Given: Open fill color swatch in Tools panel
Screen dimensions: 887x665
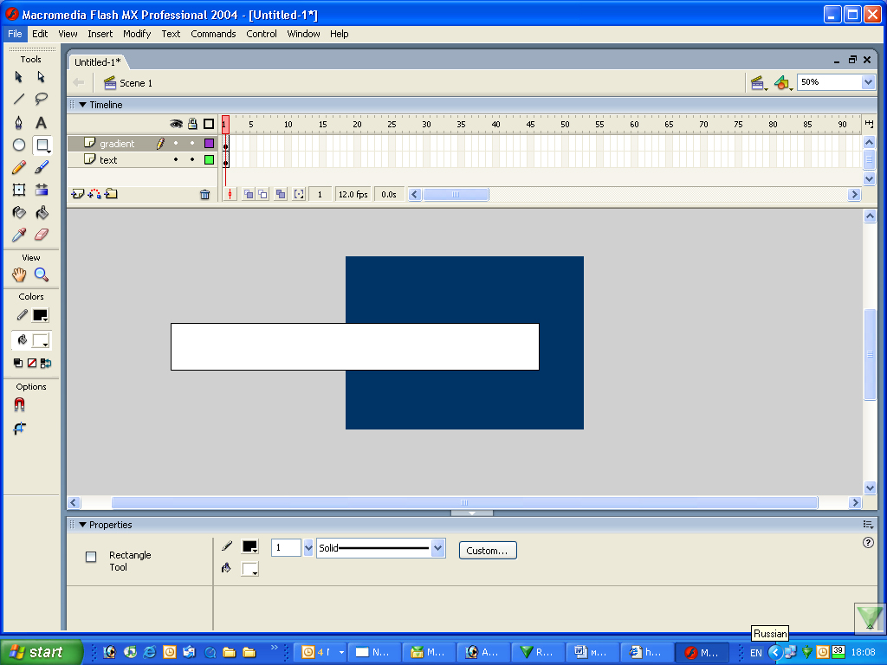Looking at the screenshot, I should point(41,340).
